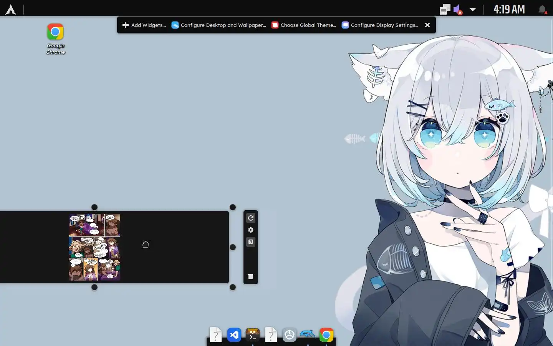Open the widget configure gear
This screenshot has width=553, height=346.
(x=251, y=230)
